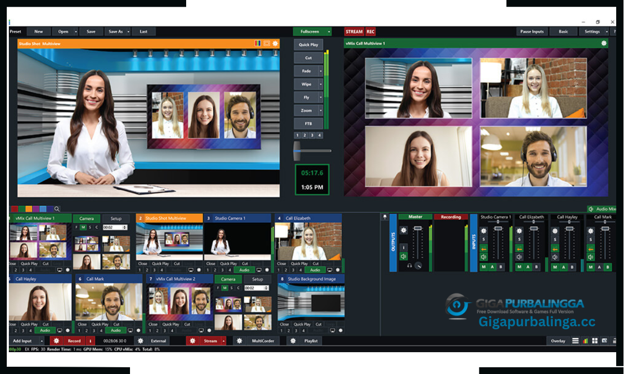Open Studio Camera 1 audio settings gear
The image size is (624, 374).
pos(484,231)
